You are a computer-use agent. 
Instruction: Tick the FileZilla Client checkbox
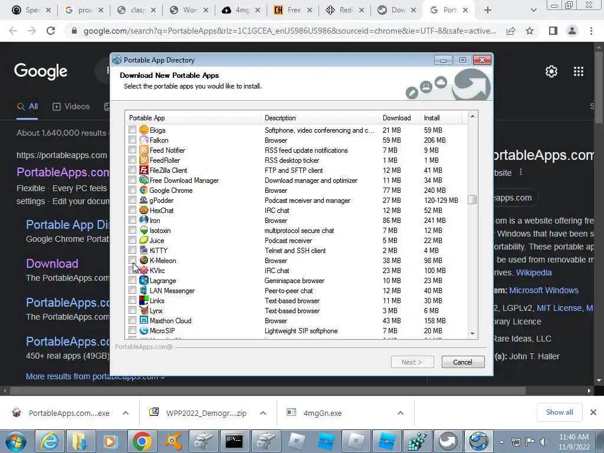[x=133, y=170]
